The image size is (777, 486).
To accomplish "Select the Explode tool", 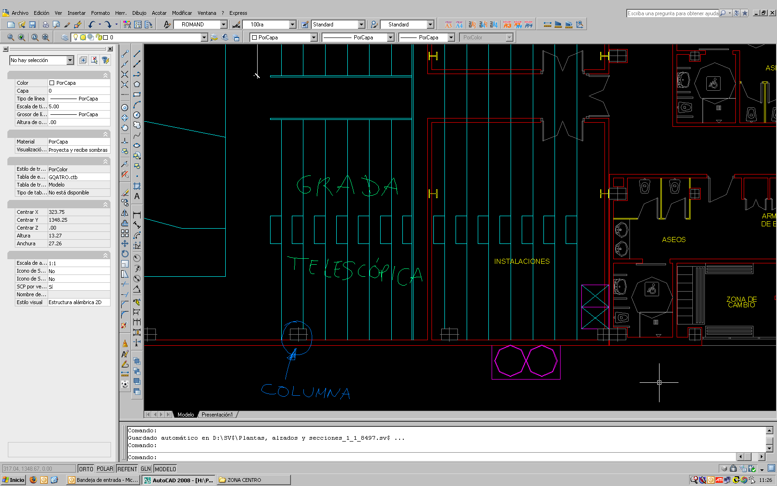I will click(125, 325).
